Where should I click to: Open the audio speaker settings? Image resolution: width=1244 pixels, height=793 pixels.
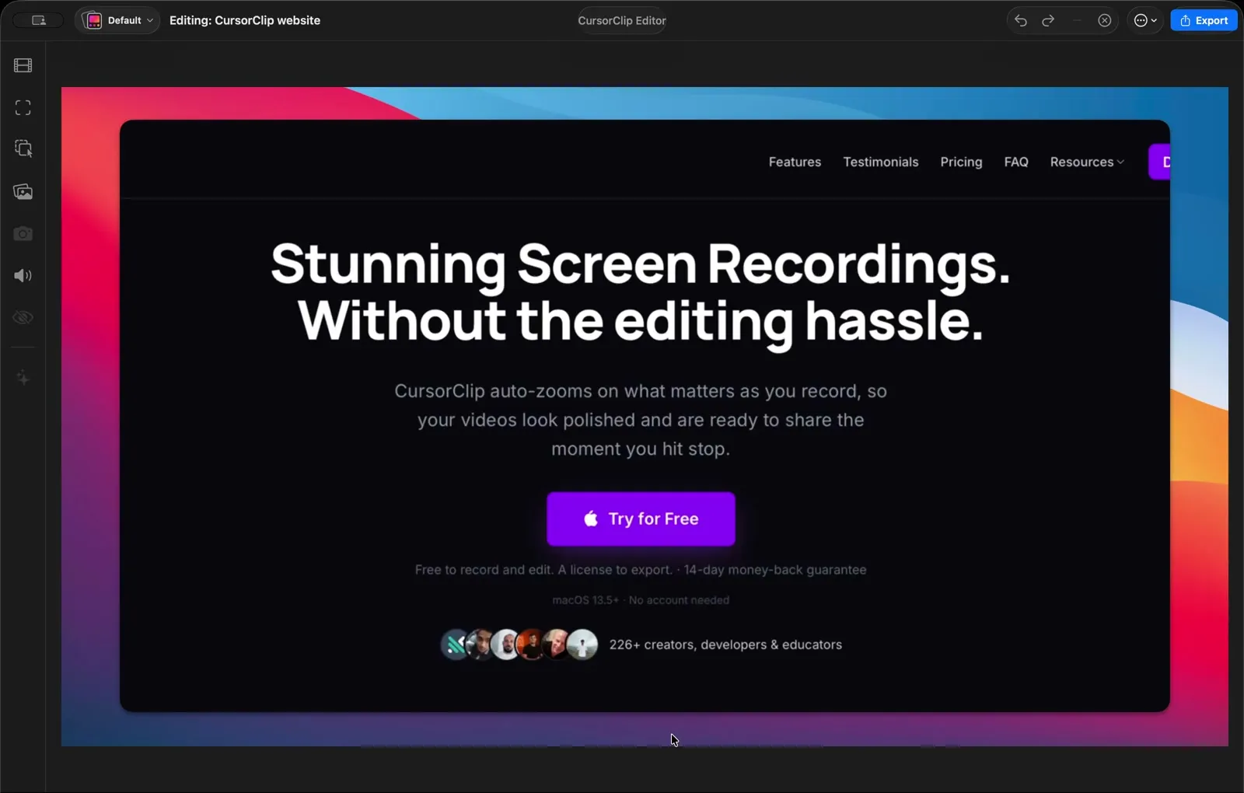(x=23, y=275)
